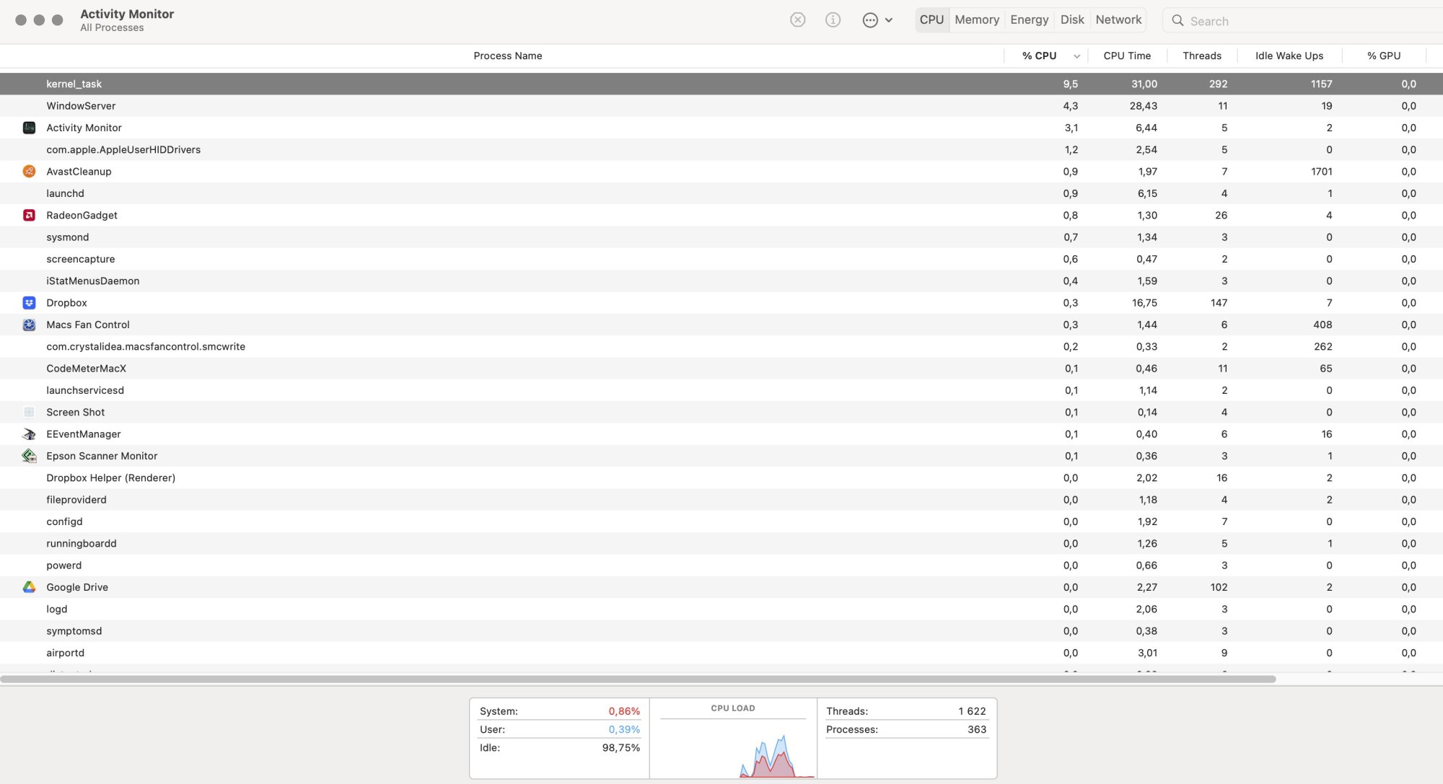Click the Dropbox process icon
The image size is (1443, 784).
pyautogui.click(x=29, y=303)
